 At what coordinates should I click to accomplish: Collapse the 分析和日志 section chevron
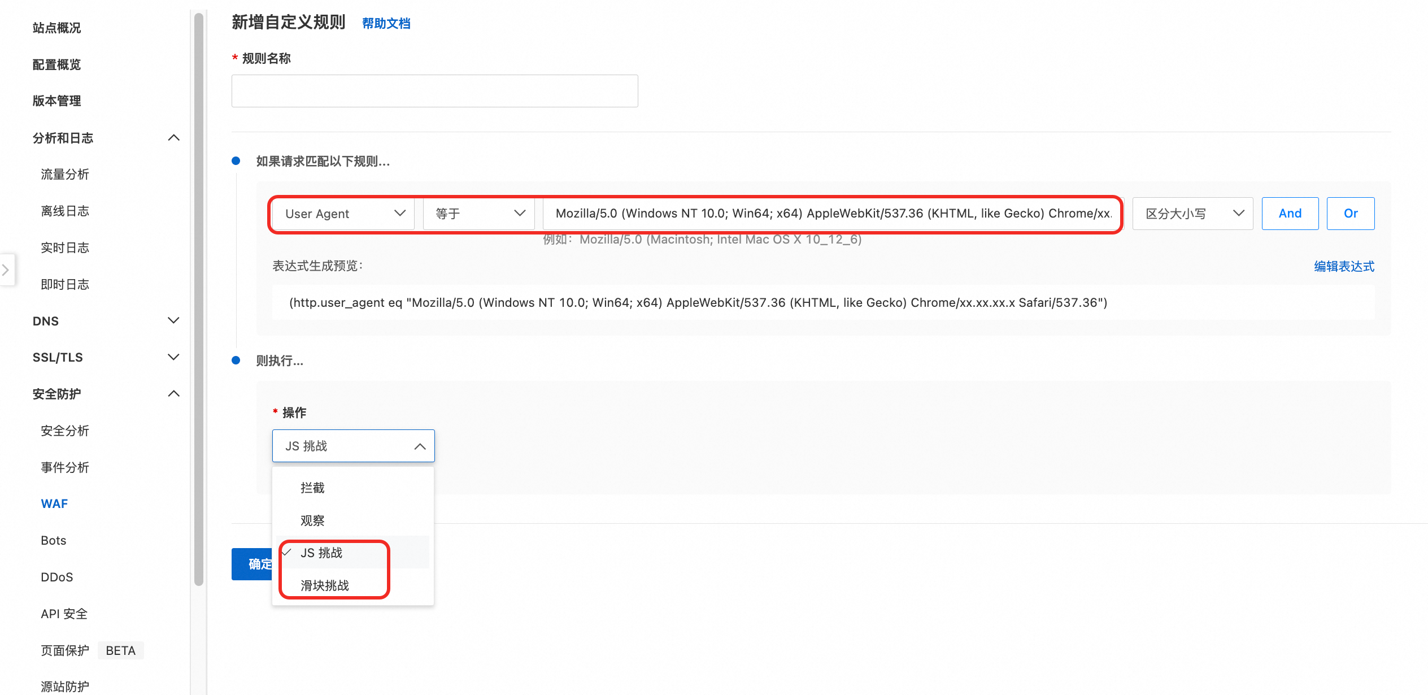(x=174, y=138)
